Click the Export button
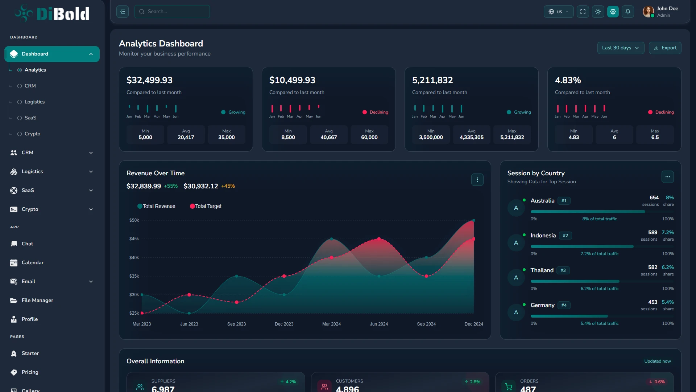Screen dimensions: 696x392 coord(665,48)
